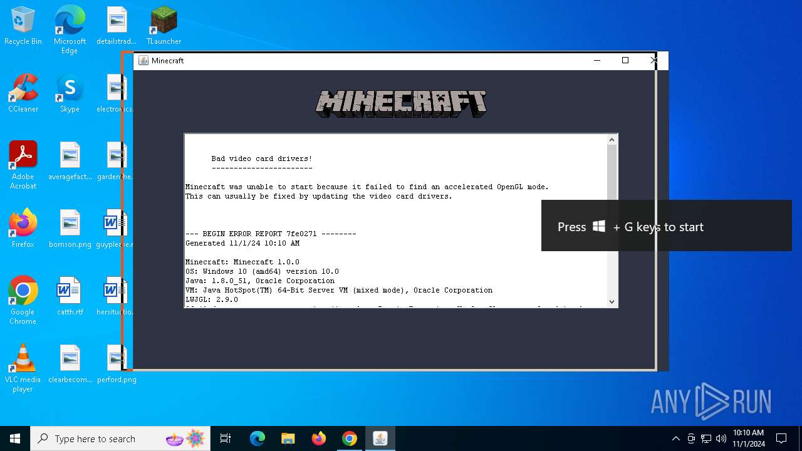Select clearbecom image file icon
The height and width of the screenshot is (451, 802).
pos(70,365)
